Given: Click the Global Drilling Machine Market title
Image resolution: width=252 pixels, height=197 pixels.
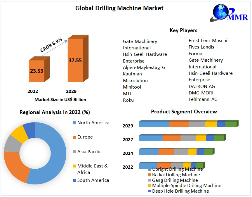Looking at the screenshot, I should (x=119, y=8).
